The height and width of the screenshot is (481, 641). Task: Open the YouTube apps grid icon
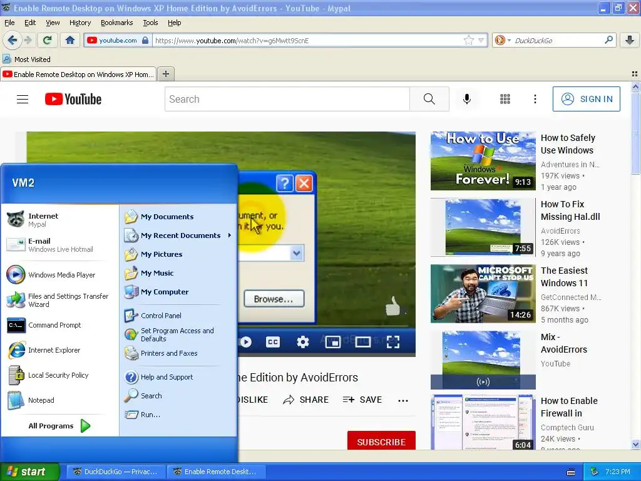coord(505,99)
